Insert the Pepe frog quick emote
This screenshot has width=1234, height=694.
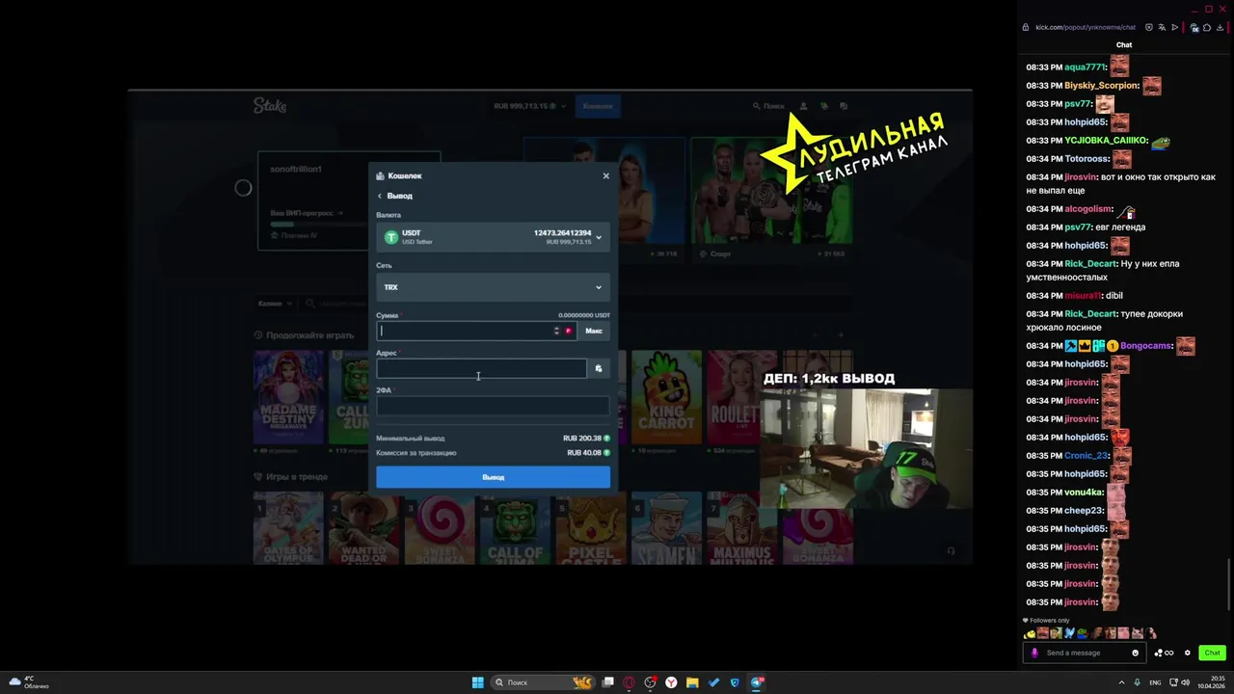point(1082,633)
